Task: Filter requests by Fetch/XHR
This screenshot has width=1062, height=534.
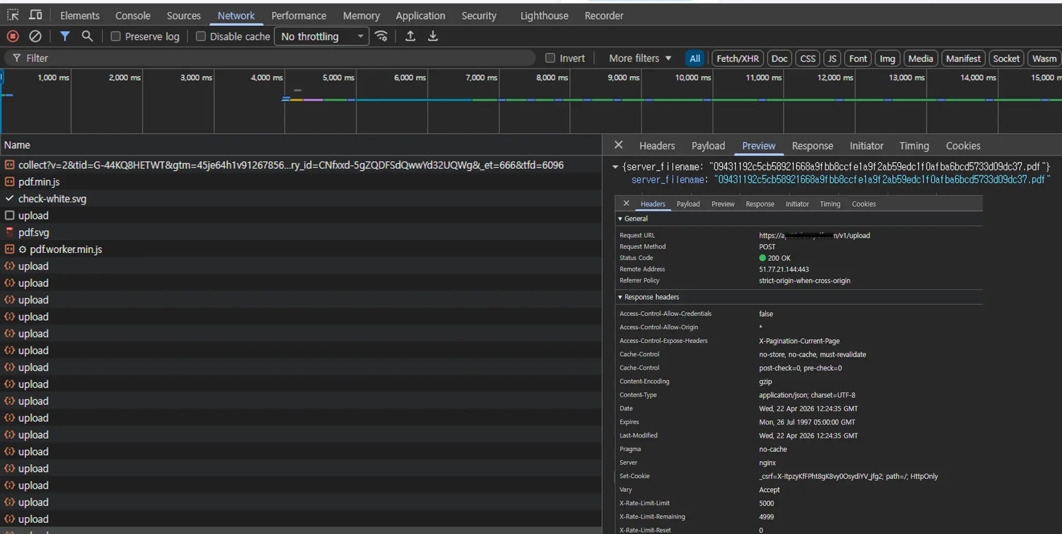Action: [x=737, y=59]
